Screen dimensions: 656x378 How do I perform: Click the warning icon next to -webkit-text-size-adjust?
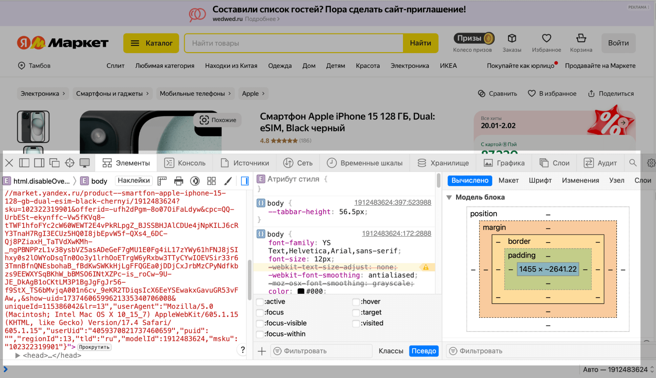[x=426, y=267]
